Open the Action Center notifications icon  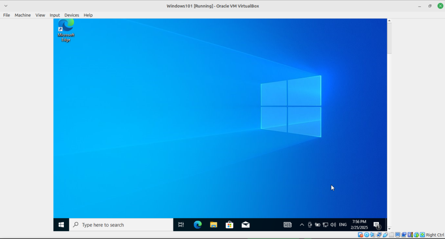pos(377,225)
